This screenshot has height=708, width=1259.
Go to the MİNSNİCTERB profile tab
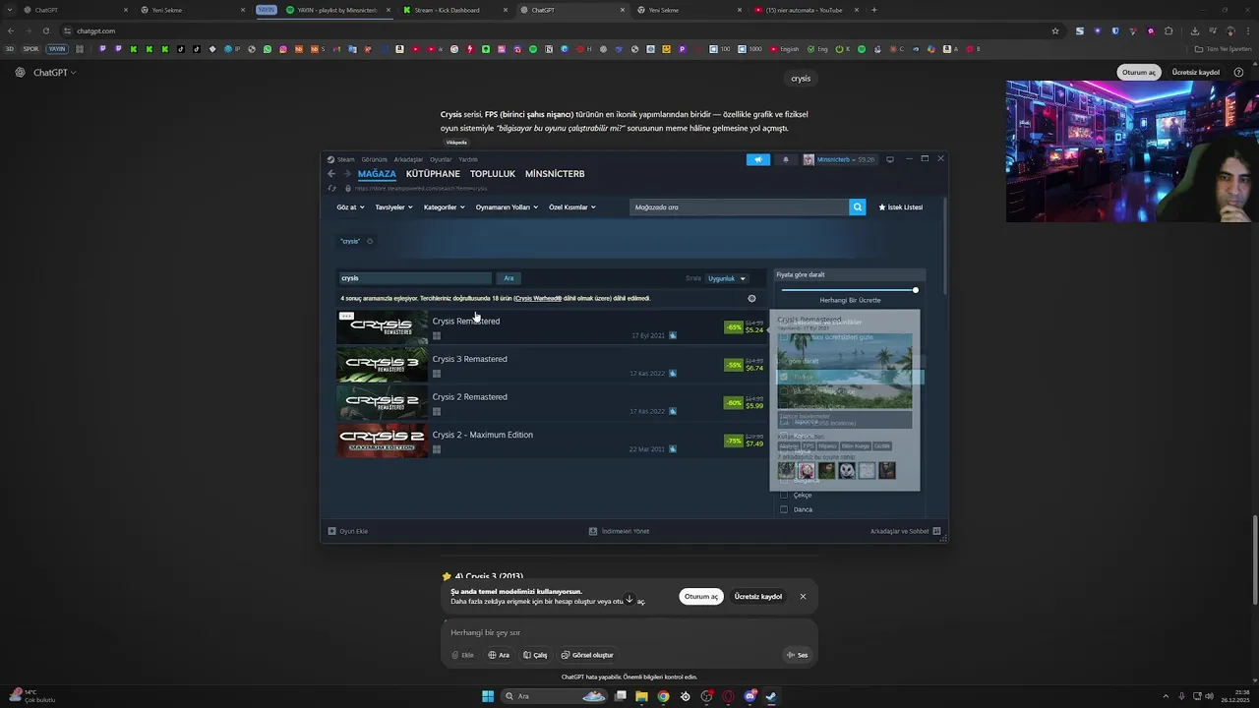click(555, 174)
